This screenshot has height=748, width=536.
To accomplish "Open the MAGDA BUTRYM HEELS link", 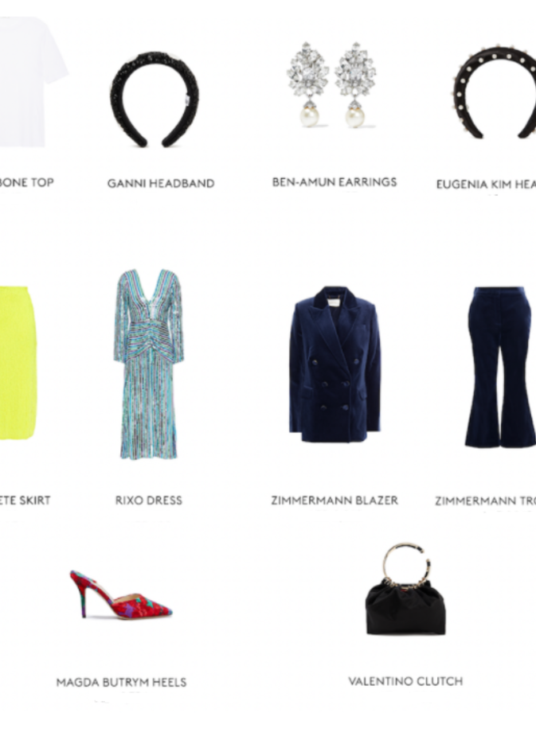I will pos(121,683).
